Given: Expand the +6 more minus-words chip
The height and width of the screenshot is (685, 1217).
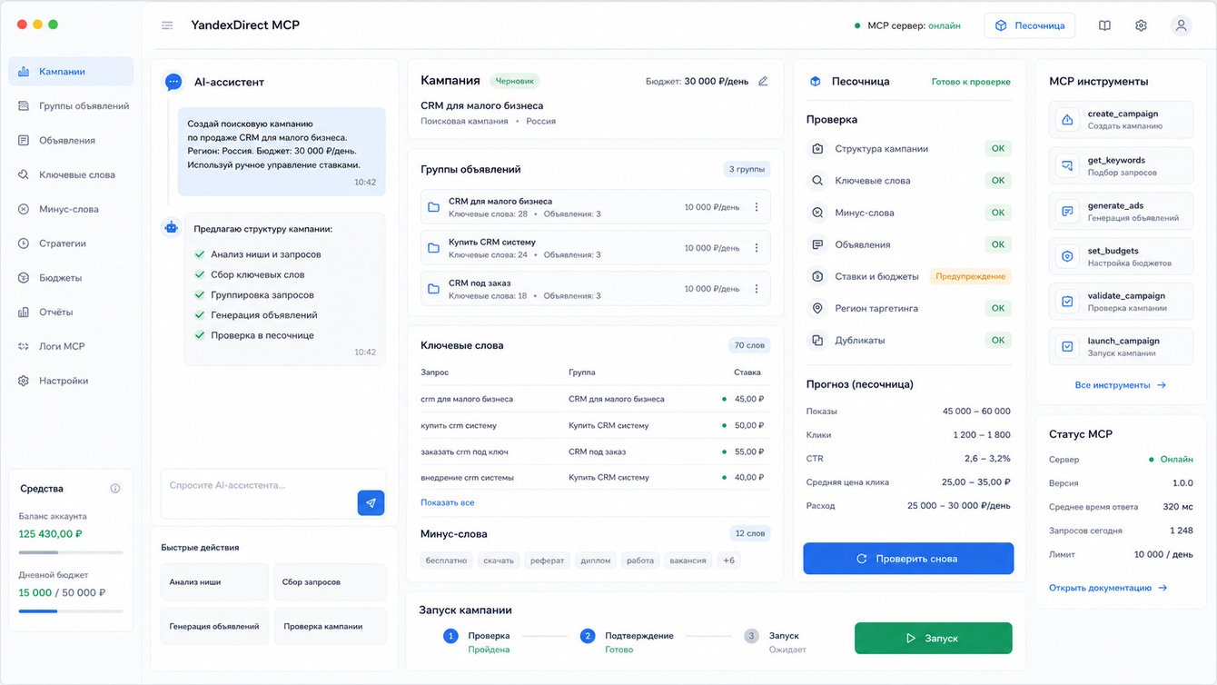Looking at the screenshot, I should pyautogui.click(x=728, y=561).
